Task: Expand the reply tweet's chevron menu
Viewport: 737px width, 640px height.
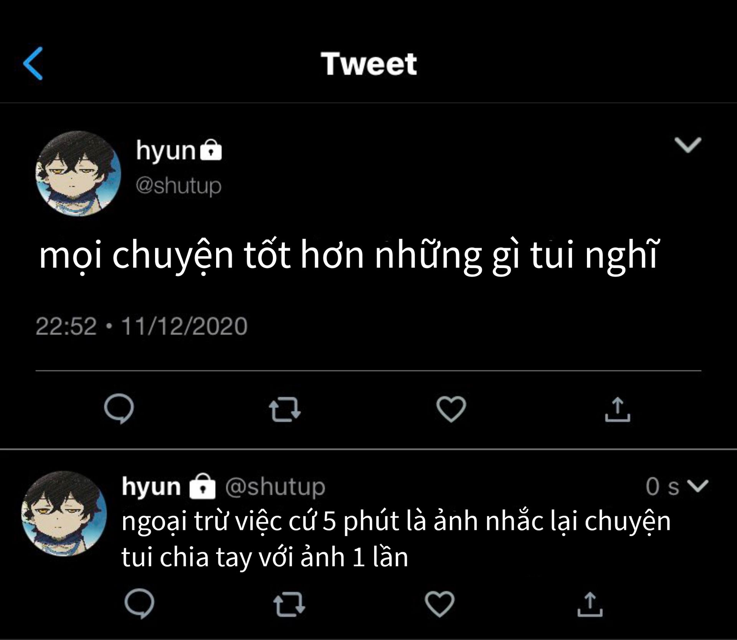Action: (x=697, y=486)
